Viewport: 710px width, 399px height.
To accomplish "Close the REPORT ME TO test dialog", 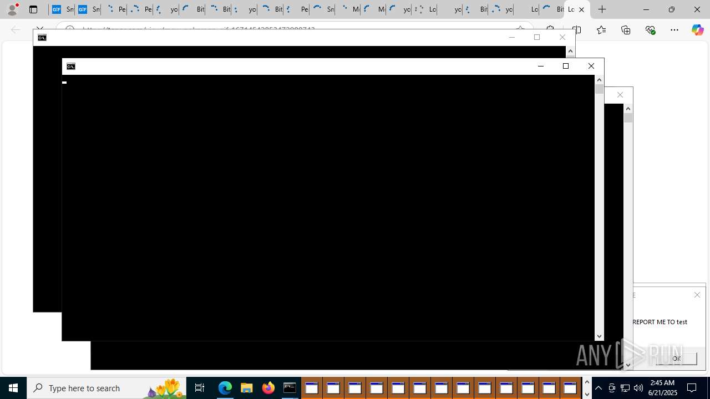I will [697, 295].
